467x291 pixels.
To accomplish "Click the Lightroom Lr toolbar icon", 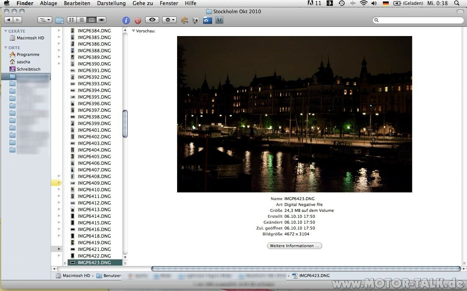I will coord(219,20).
